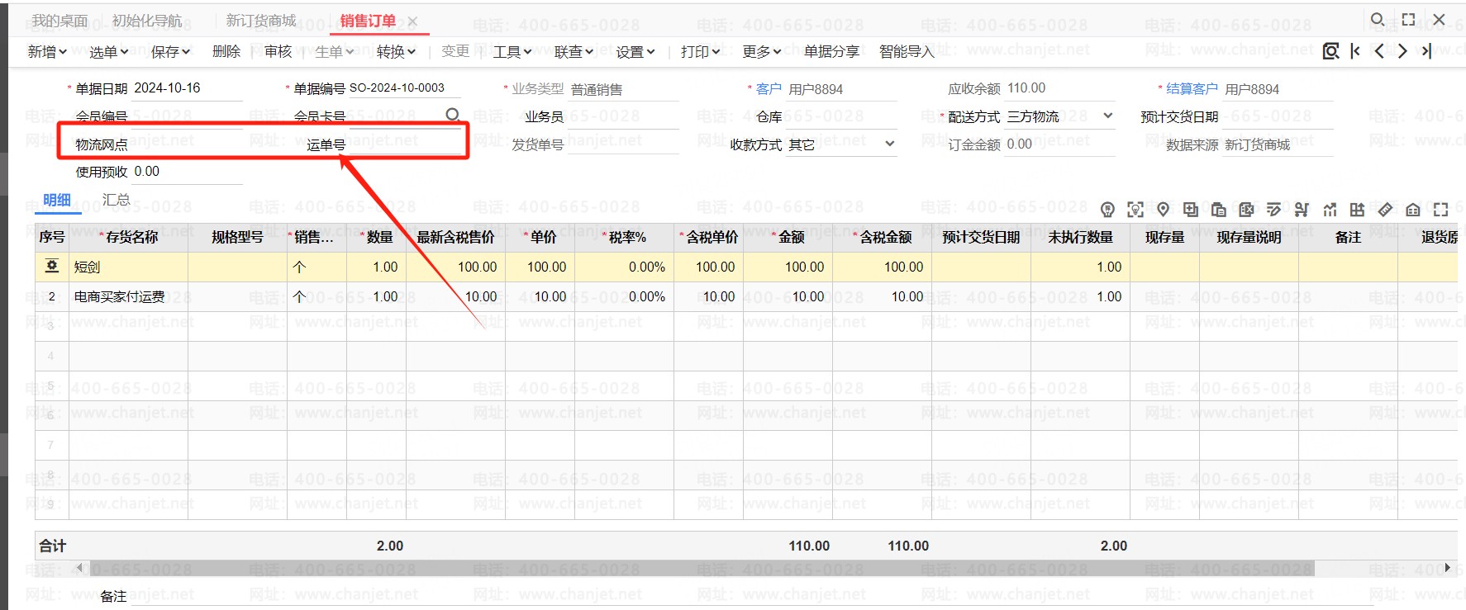
Task: Click the duplicate-row plus icon above the grid
Action: click(1191, 210)
